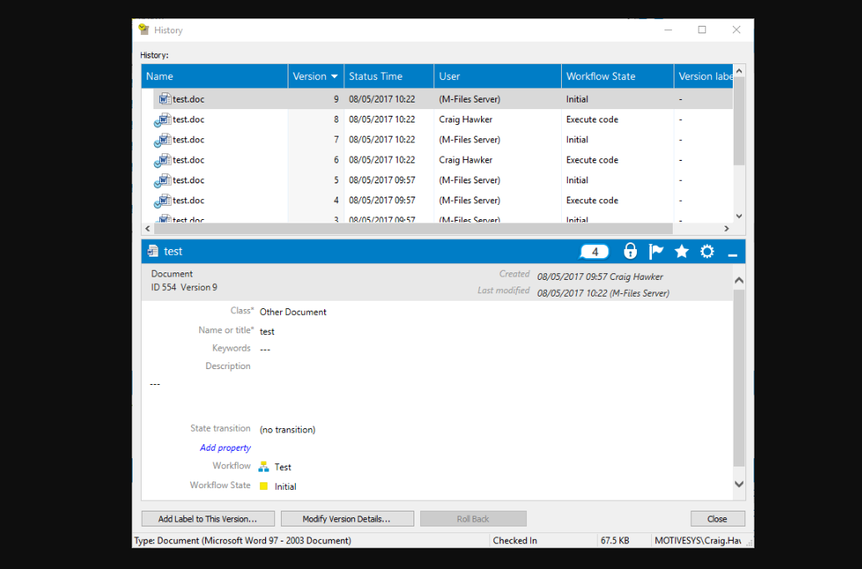Collapse the metadata card with the minus icon

click(732, 251)
